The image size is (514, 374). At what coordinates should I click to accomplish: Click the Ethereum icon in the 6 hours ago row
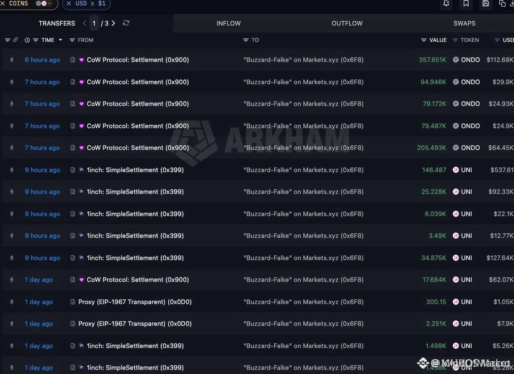click(12, 60)
